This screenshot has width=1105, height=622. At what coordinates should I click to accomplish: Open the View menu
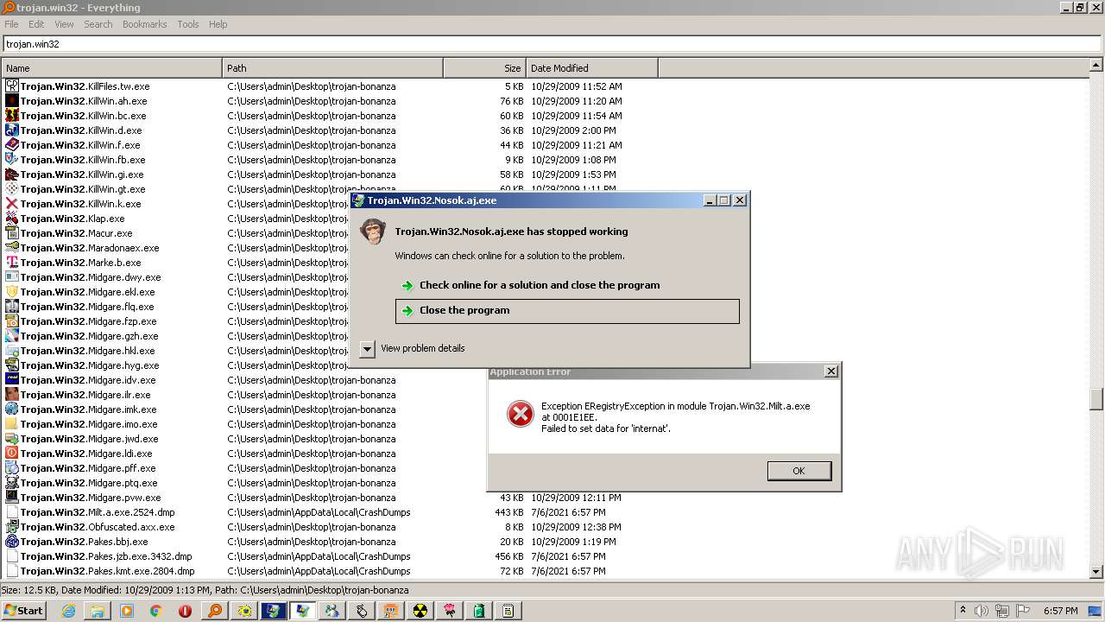click(x=64, y=24)
